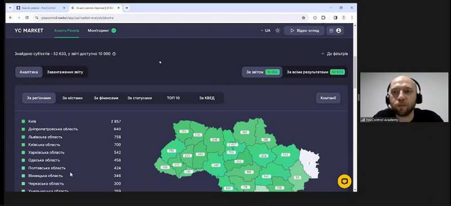Screen dimensions: 451x206
Task: Open the hamburger menu icon in the header
Action: pyautogui.click(x=331, y=30)
